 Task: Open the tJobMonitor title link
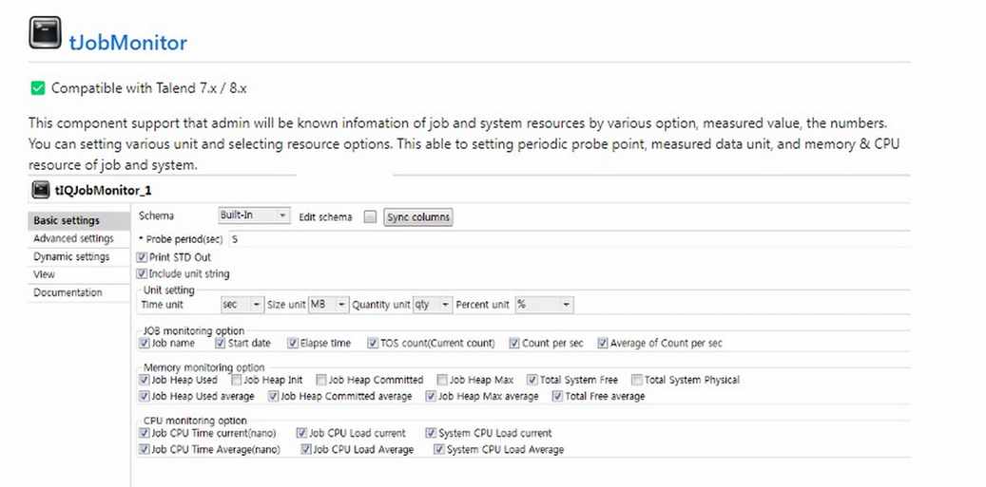[x=127, y=43]
